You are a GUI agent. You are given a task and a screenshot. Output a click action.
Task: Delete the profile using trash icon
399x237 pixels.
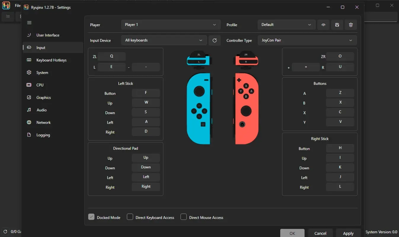(x=351, y=25)
